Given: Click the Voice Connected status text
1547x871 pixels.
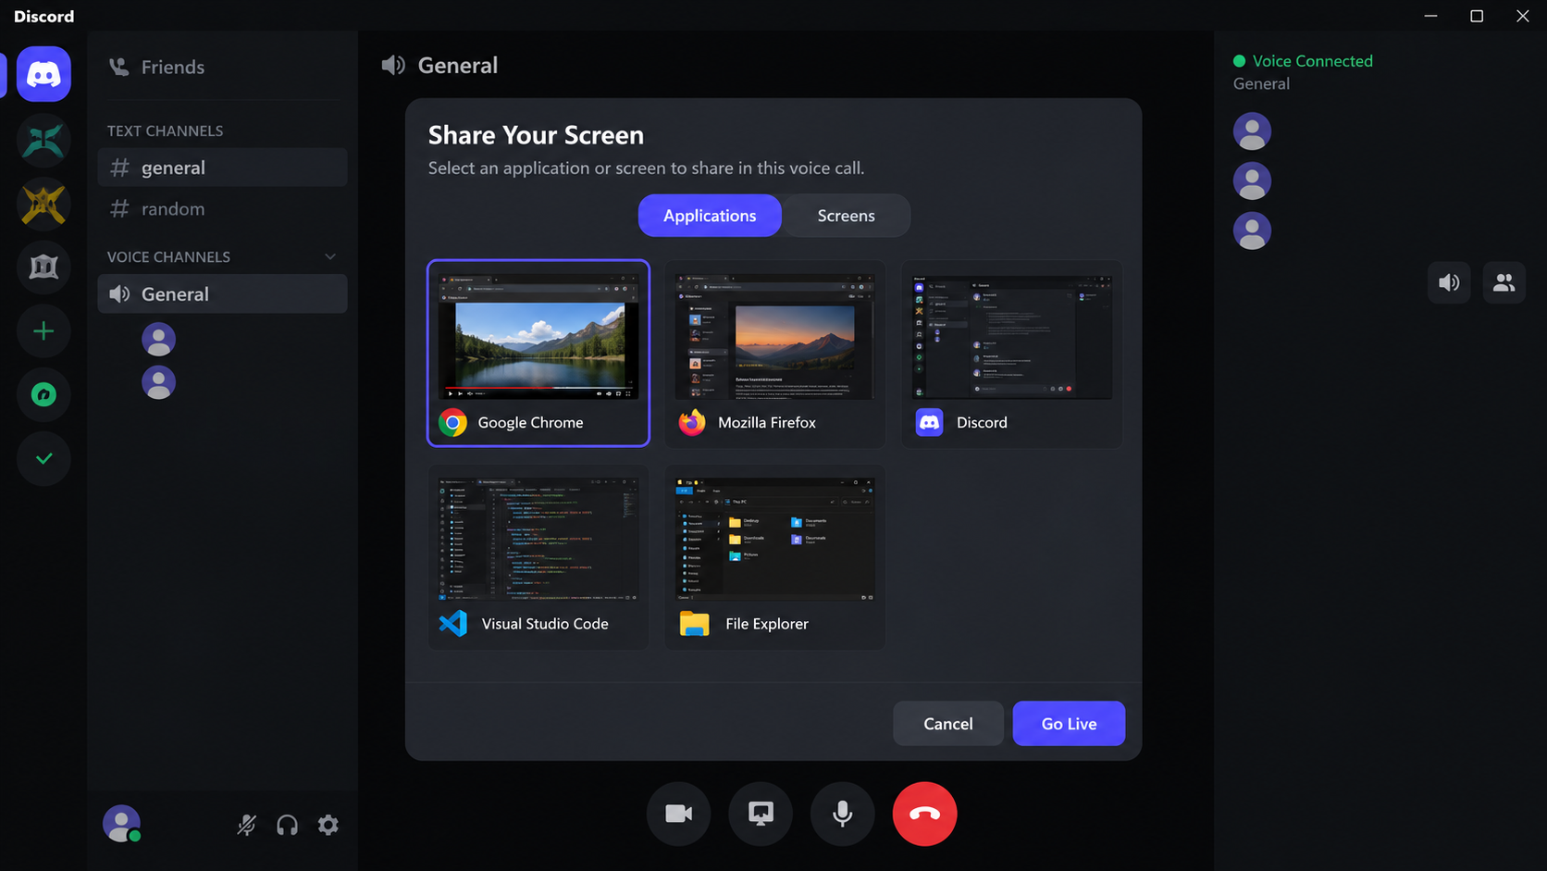Looking at the screenshot, I should [x=1312, y=61].
